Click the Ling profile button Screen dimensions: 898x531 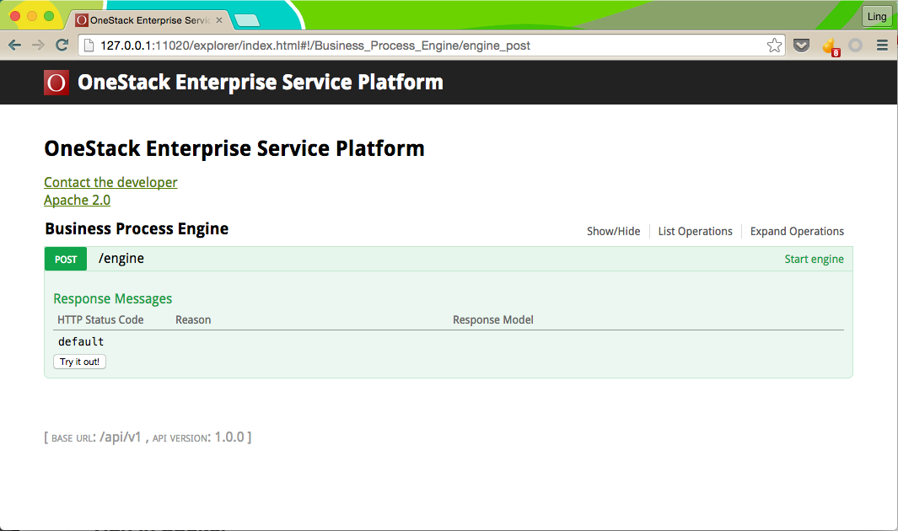pos(876,17)
